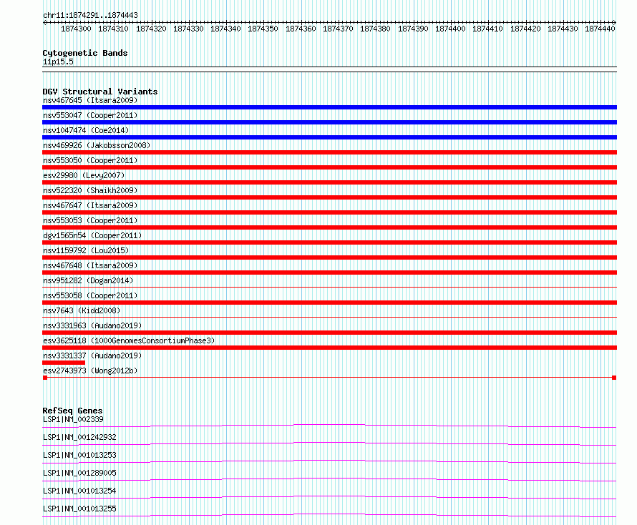
Task: Click ruler position 1874400
Action: pyautogui.click(x=450, y=29)
